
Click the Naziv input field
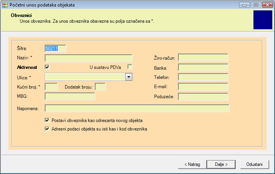(89, 58)
